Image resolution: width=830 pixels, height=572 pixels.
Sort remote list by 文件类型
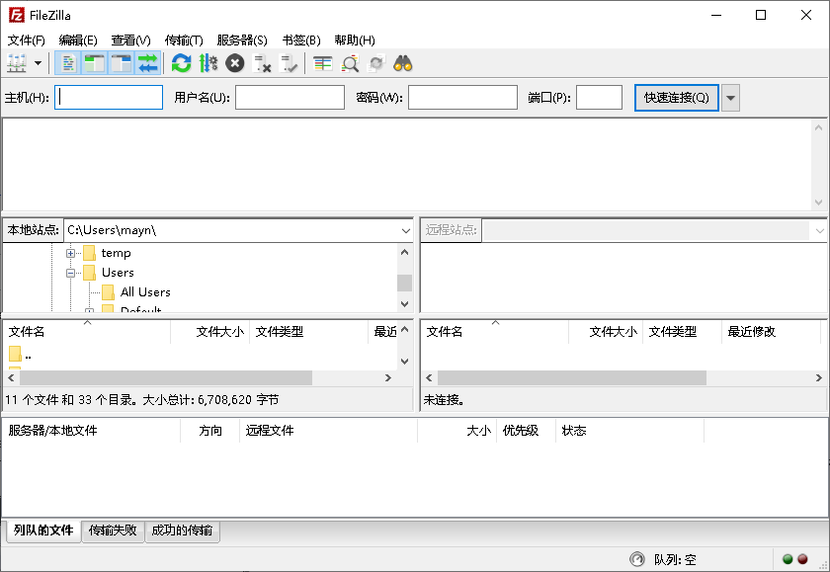tap(683, 332)
